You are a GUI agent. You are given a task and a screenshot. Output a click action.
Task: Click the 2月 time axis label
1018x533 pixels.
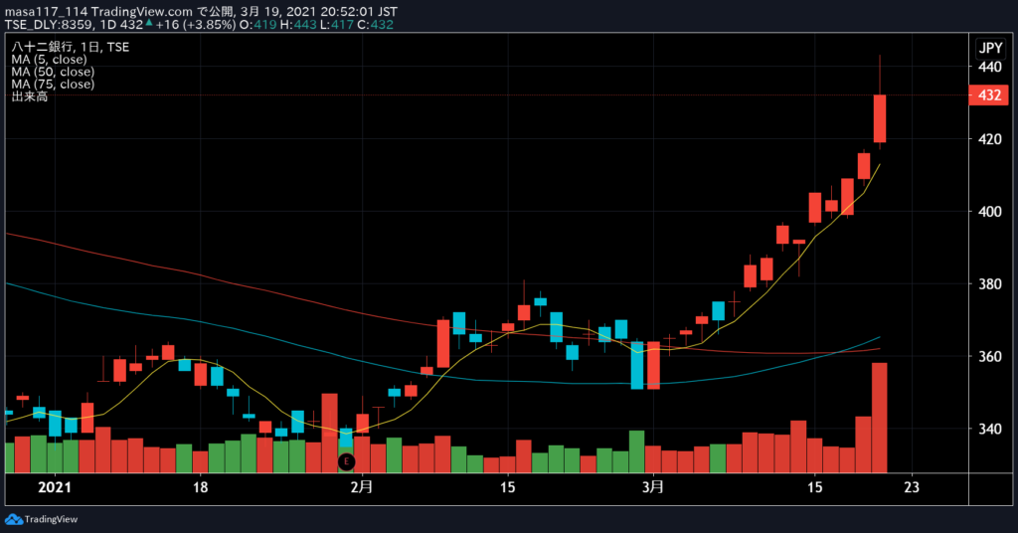(x=362, y=487)
